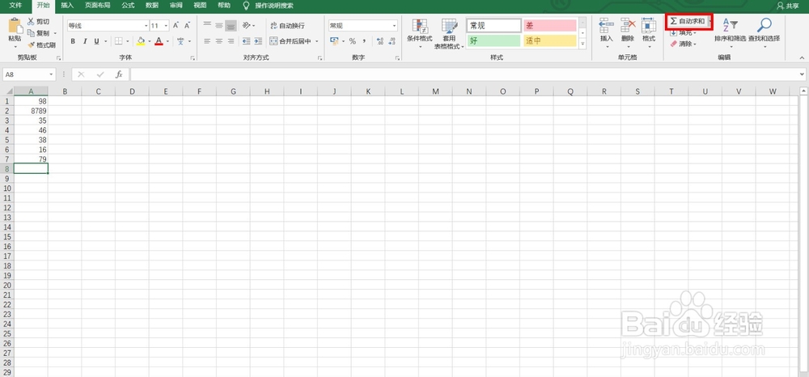Decrease decimal places
Screen dimensions: 809x377
tap(392, 41)
